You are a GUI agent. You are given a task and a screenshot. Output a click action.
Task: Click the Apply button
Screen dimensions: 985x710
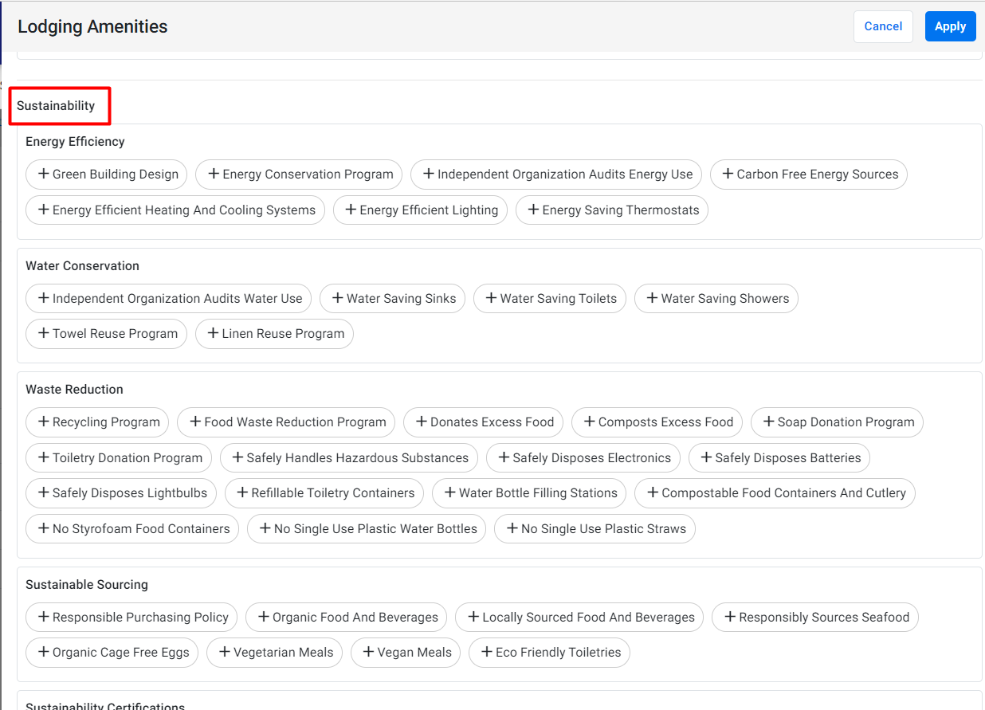[x=950, y=26]
